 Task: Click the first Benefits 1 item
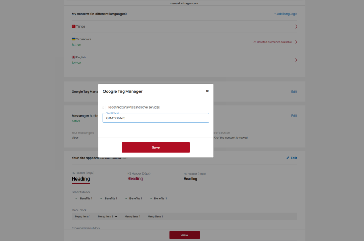84,198
